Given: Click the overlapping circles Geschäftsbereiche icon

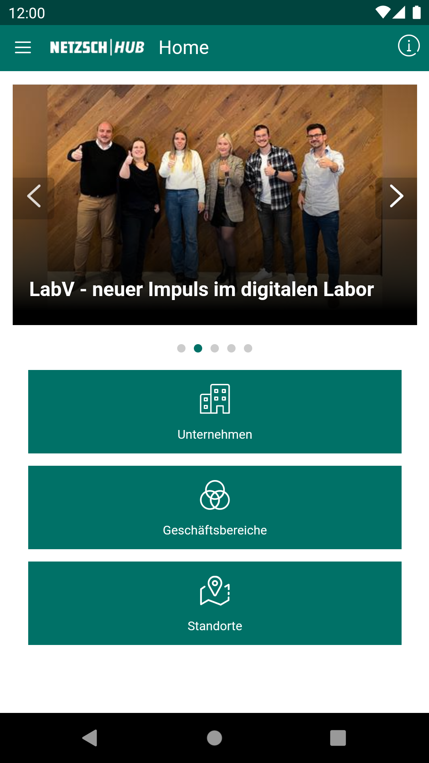Looking at the screenshot, I should [215, 495].
